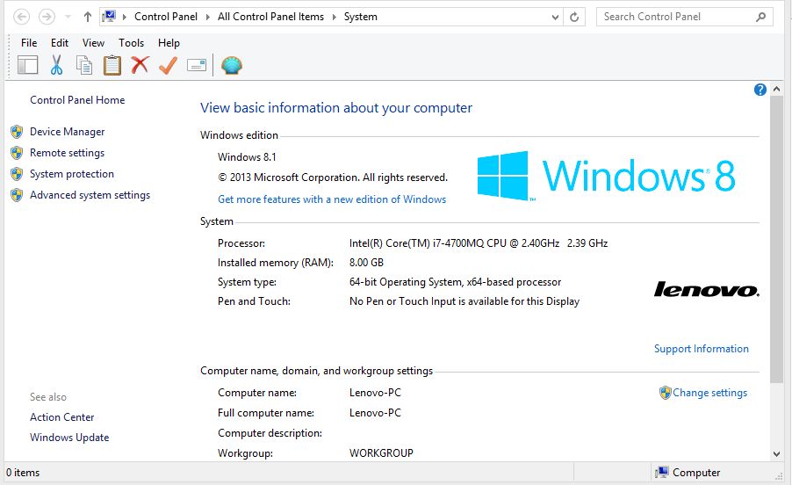Viewport: 792px width, 485px height.
Task: Click the Cut scissors toolbar icon
Action: click(x=56, y=65)
